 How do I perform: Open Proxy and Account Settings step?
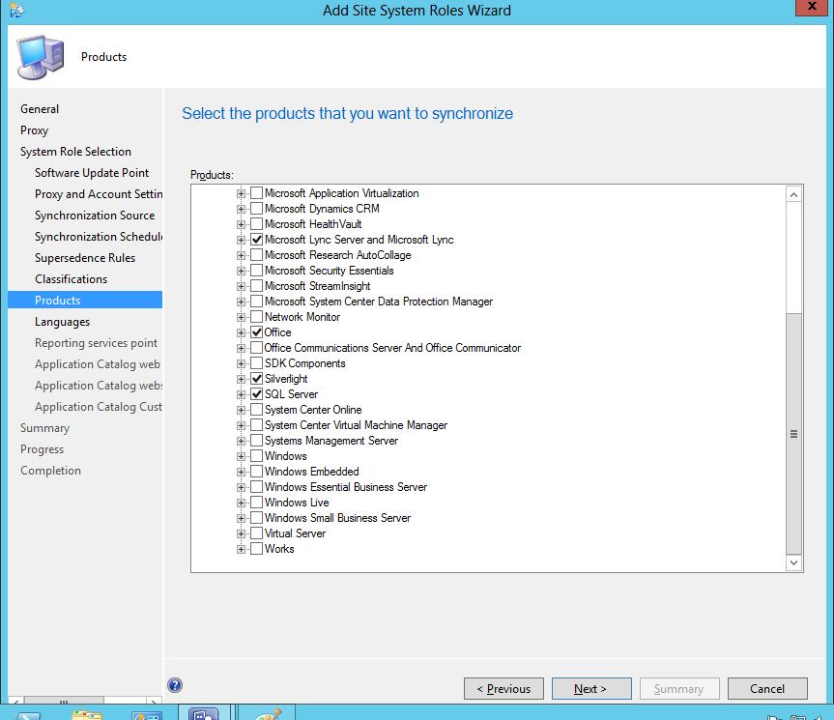[x=99, y=194]
